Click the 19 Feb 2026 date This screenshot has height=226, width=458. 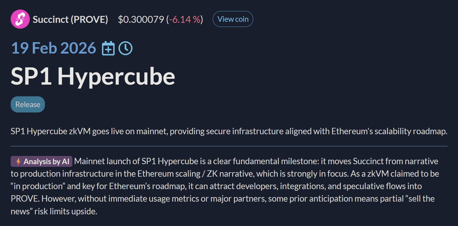[53, 48]
